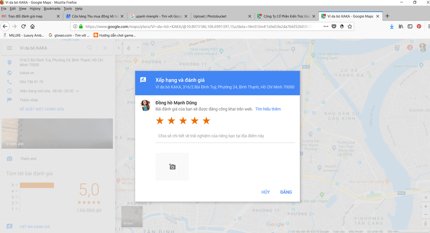The width and height of the screenshot is (430, 233).
Task: Open a new browser tab
Action: coord(387,16)
